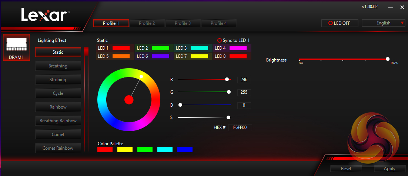Click the Lexar logo
Image resolution: width=408 pixels, height=176 pixels.
click(45, 15)
